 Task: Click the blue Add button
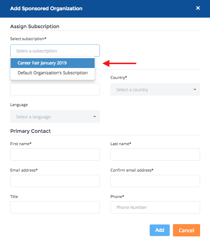pyautogui.click(x=160, y=230)
